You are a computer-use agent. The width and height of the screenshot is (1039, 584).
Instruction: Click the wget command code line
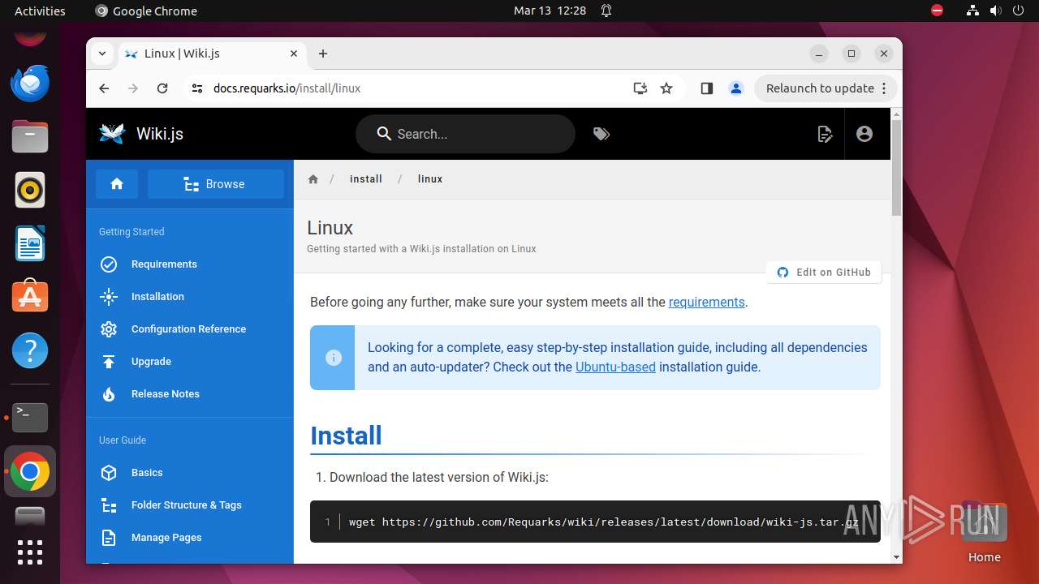604,522
